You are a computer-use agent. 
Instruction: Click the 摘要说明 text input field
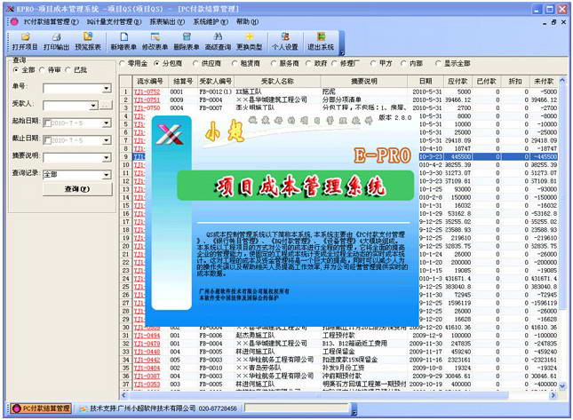point(73,158)
